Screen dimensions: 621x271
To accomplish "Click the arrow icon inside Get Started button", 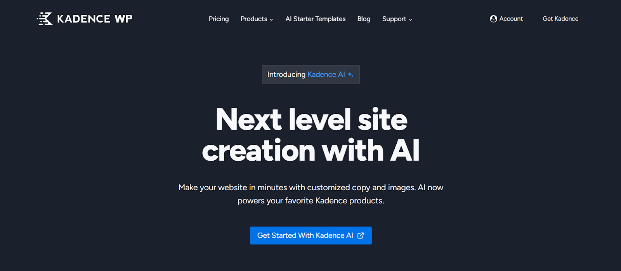I will point(361,235).
